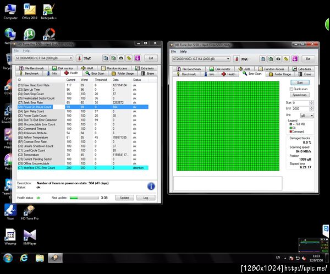
Task: Switch to Error Scan tab in left window
Action: (95, 73)
